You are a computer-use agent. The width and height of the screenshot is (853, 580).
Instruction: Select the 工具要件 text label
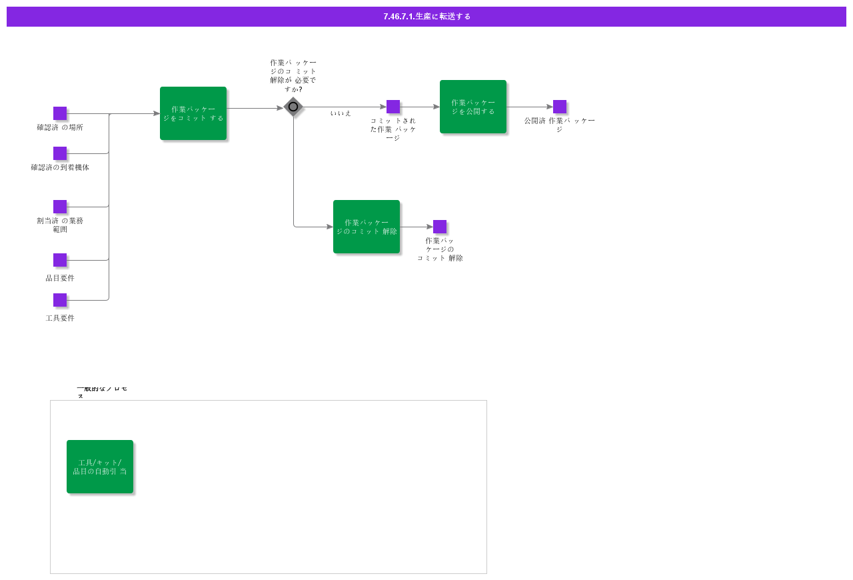60,318
